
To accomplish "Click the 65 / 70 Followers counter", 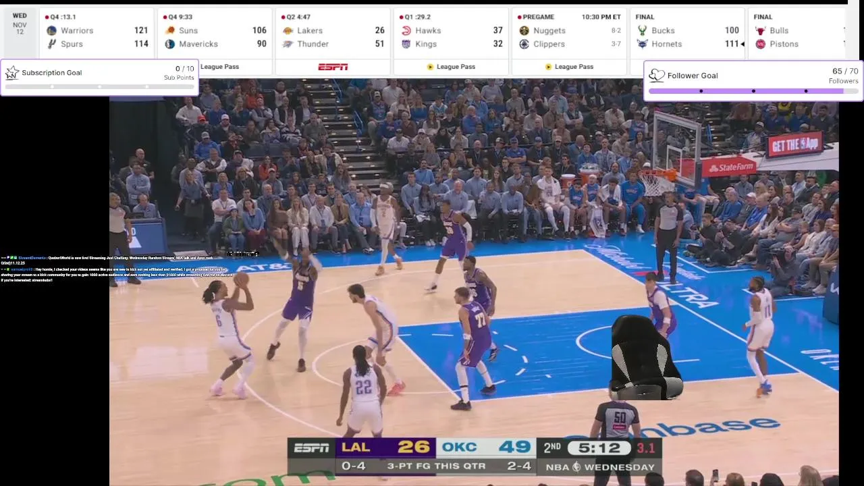I will 844,76.
